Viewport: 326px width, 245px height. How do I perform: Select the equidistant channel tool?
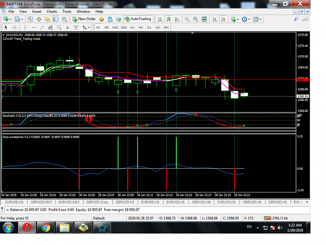51,27
